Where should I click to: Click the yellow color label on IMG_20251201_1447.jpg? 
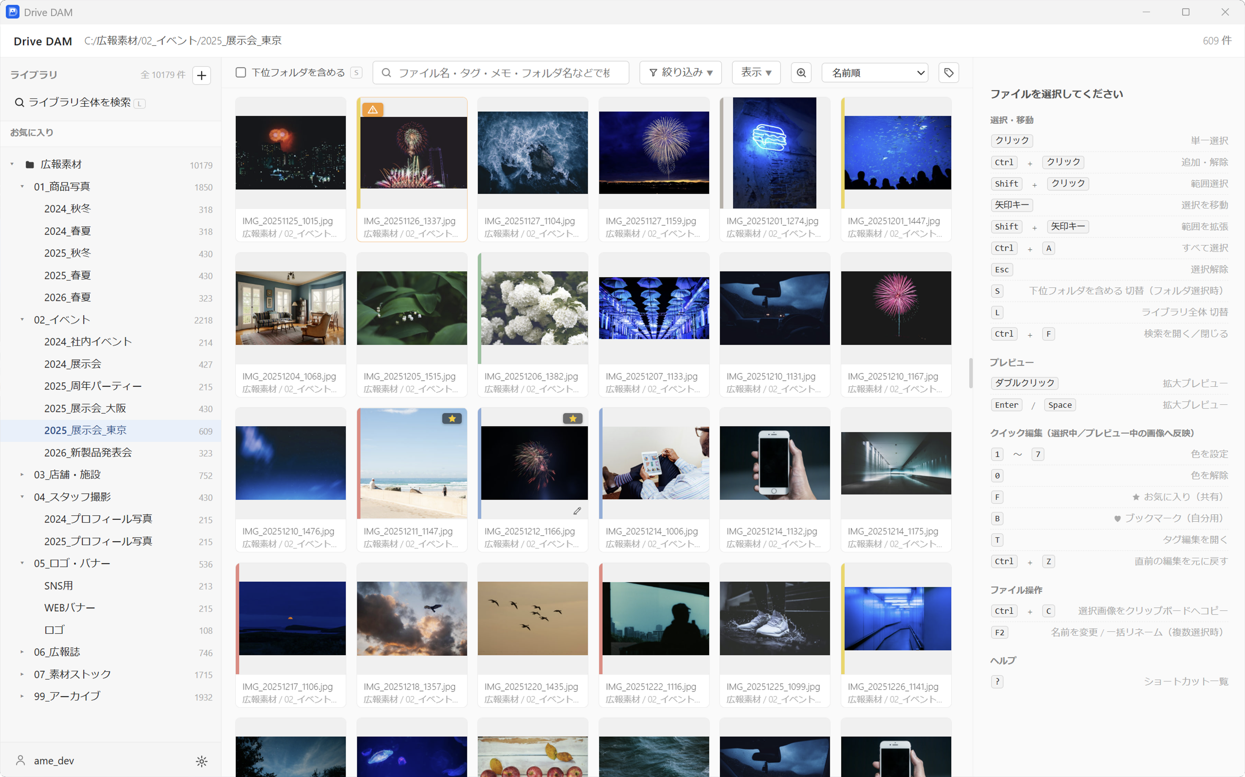[x=843, y=152]
